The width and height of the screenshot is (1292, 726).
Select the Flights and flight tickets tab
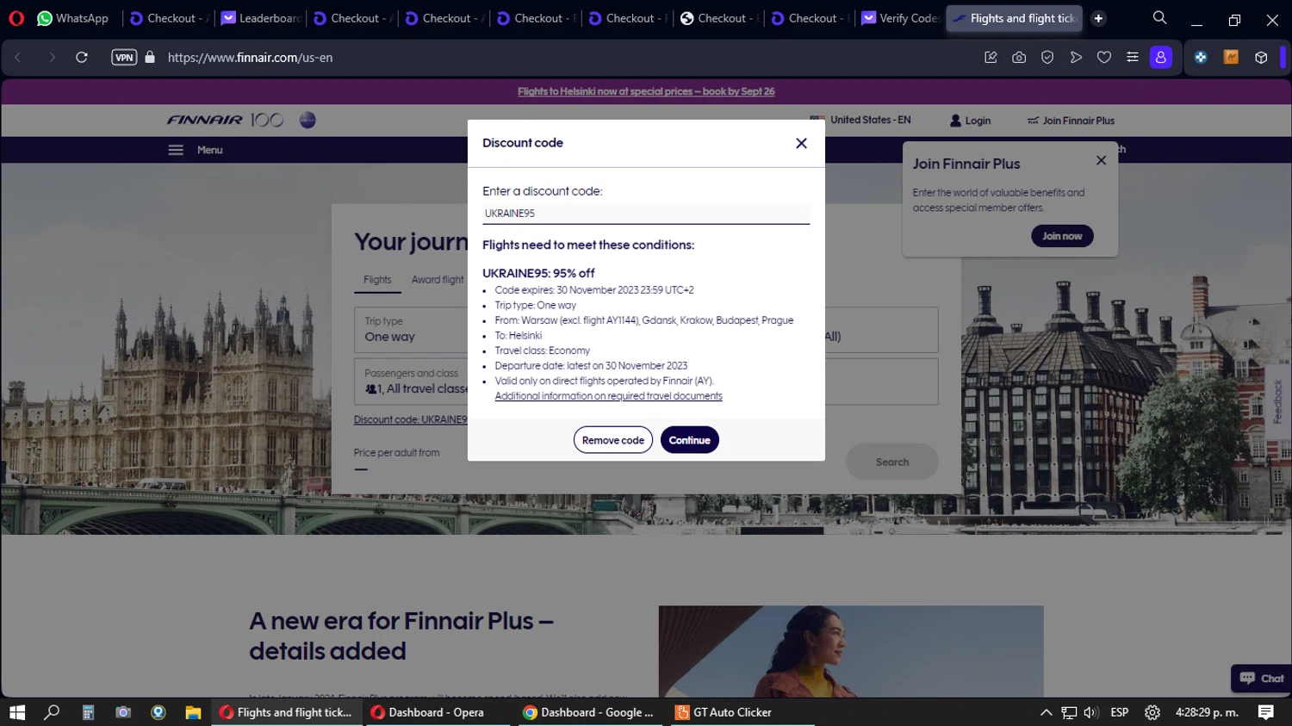point(1015,18)
